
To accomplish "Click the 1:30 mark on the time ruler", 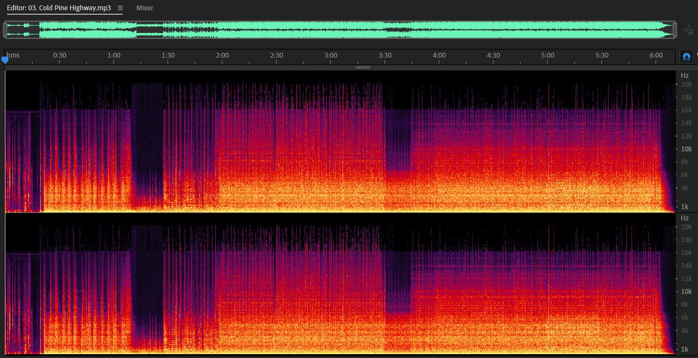I will pyautogui.click(x=168, y=56).
